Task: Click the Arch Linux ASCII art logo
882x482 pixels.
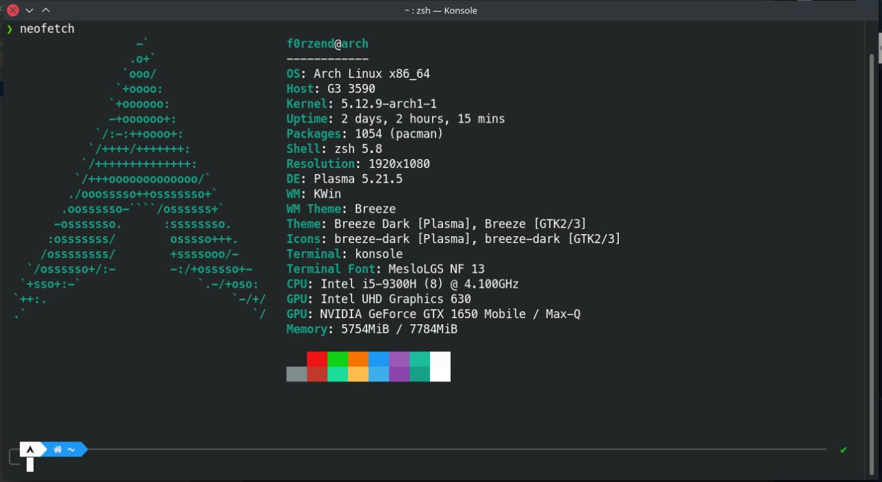Action: point(139,179)
